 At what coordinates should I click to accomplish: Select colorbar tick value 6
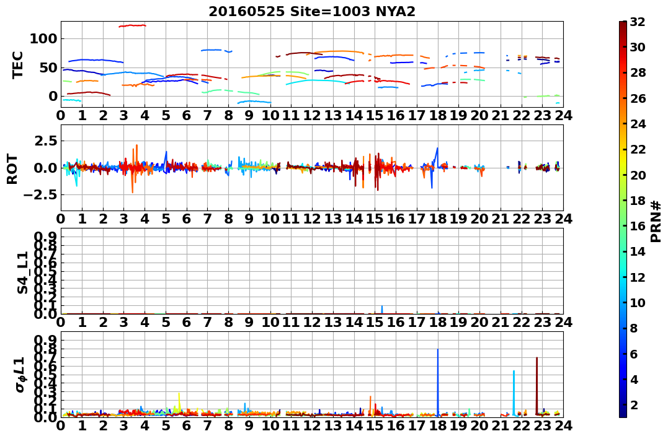[x=634, y=354]
